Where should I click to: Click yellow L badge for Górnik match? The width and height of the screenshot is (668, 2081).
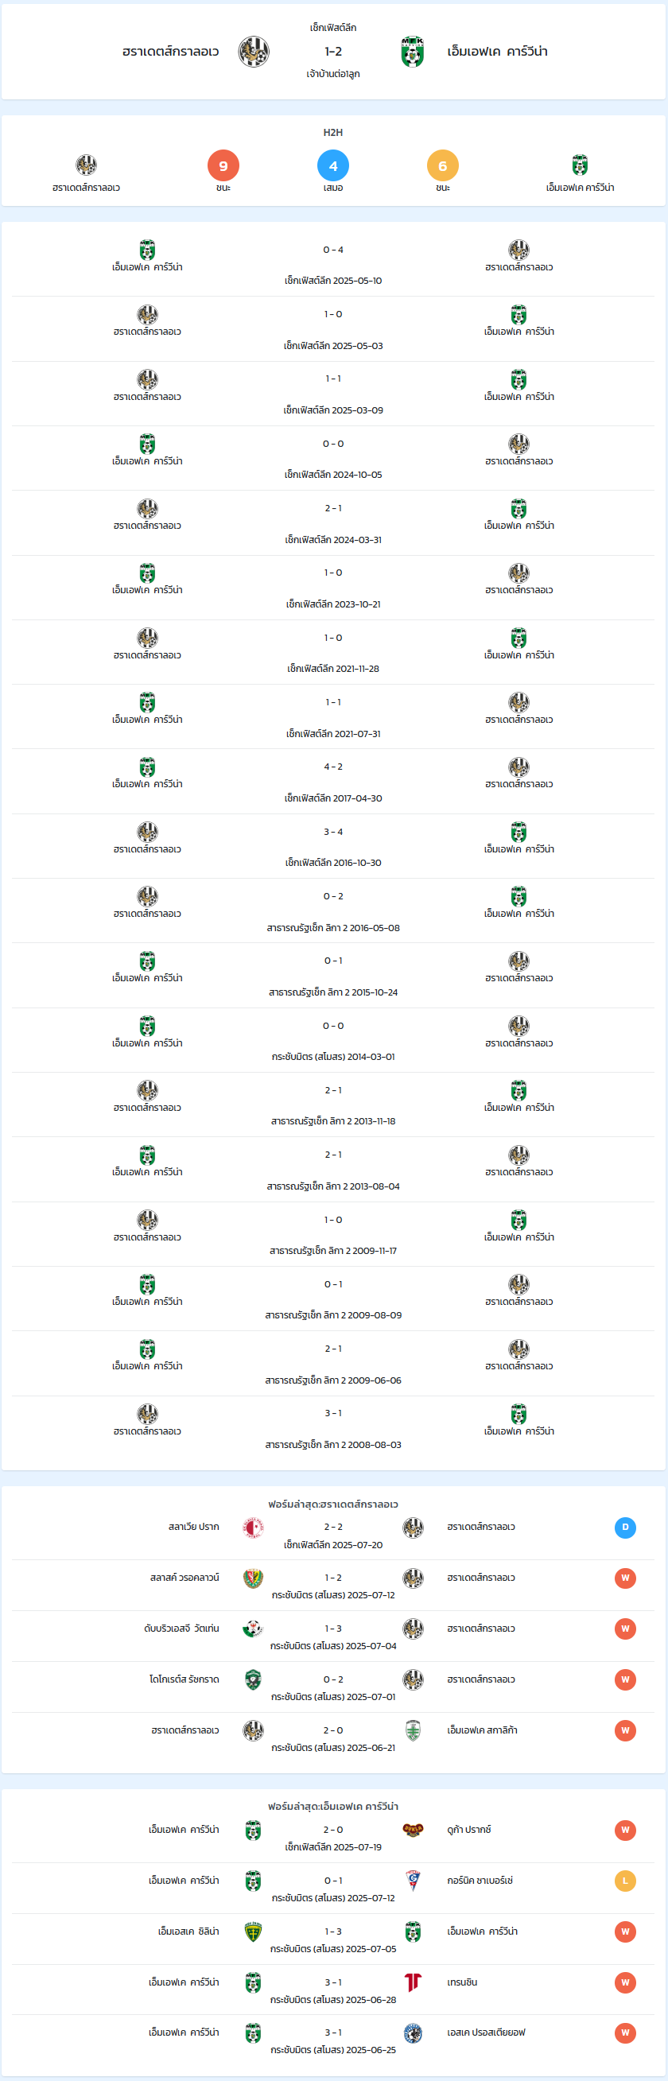(625, 1881)
